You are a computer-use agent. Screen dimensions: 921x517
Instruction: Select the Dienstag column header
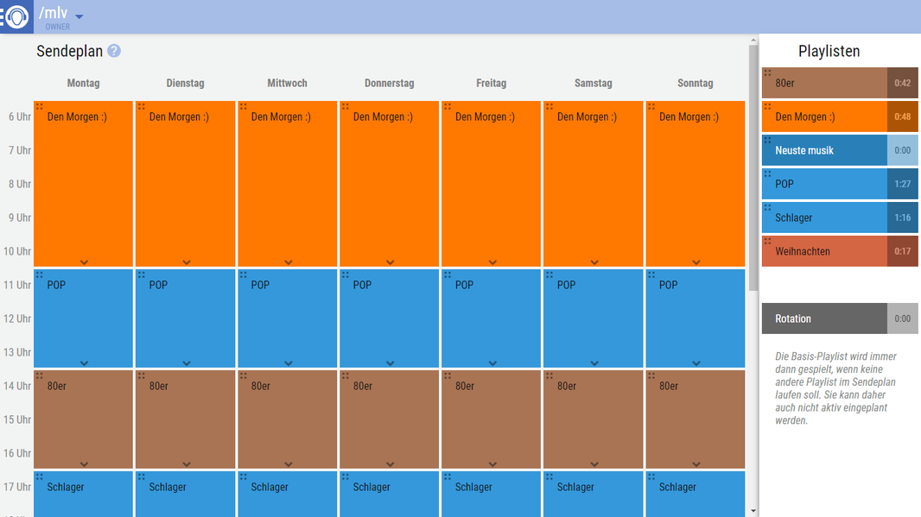tap(185, 84)
